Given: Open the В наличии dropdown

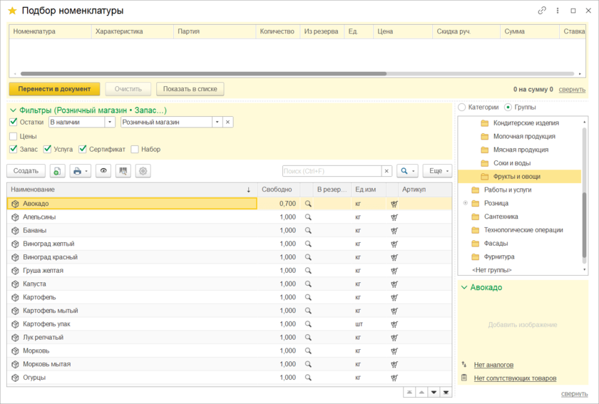Looking at the screenshot, I should pos(110,123).
